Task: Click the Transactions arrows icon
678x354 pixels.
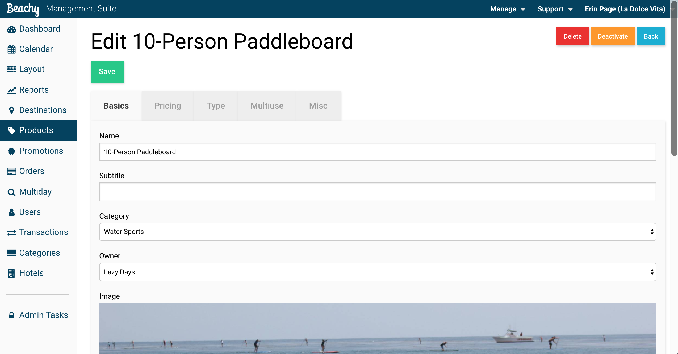Action: click(11, 233)
